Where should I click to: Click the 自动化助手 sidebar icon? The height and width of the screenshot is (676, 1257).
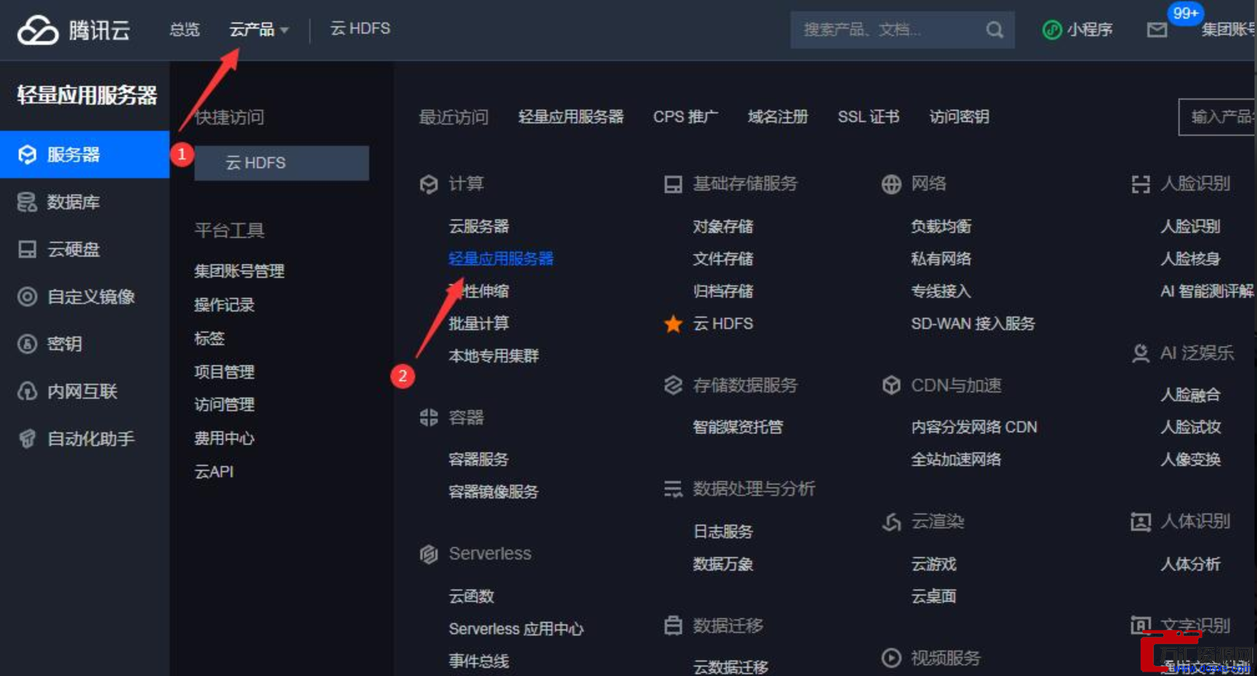coord(27,439)
